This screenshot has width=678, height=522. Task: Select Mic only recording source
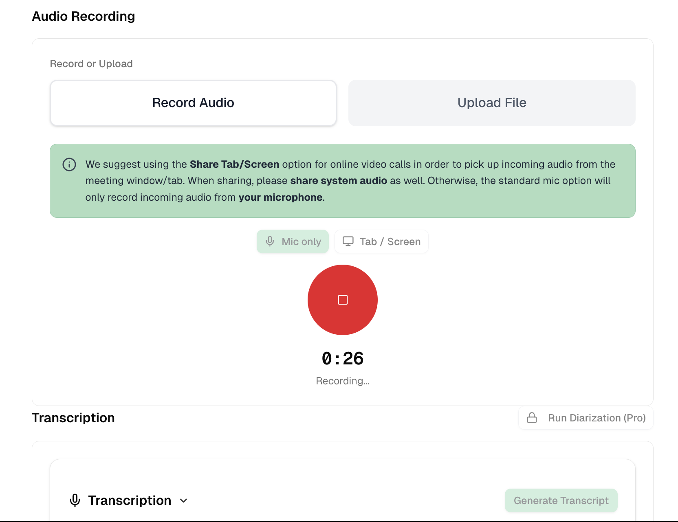point(293,241)
